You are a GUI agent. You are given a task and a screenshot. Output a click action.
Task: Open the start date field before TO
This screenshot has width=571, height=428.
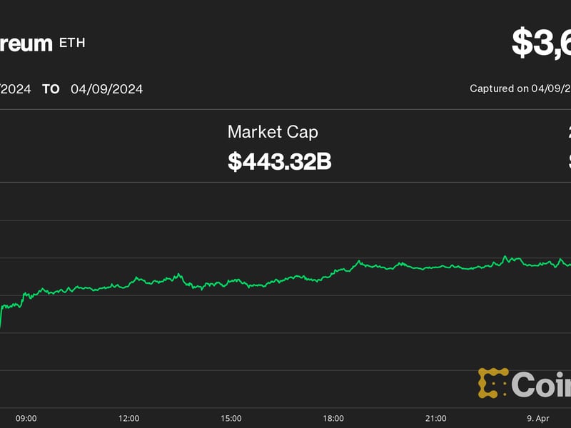pyautogui.click(x=15, y=89)
